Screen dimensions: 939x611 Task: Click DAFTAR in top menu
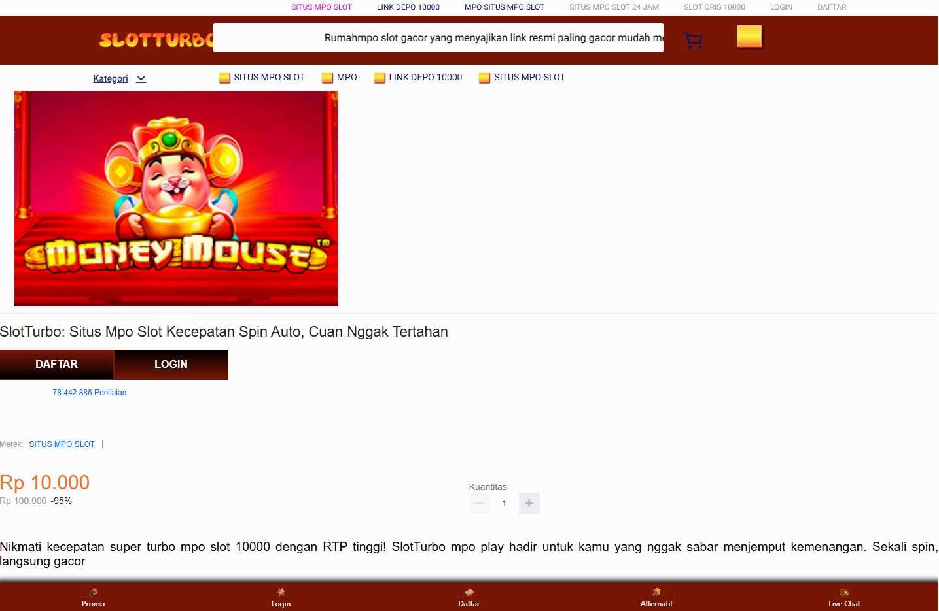[832, 7]
